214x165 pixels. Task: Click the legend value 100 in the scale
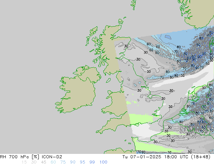tap(103, 162)
